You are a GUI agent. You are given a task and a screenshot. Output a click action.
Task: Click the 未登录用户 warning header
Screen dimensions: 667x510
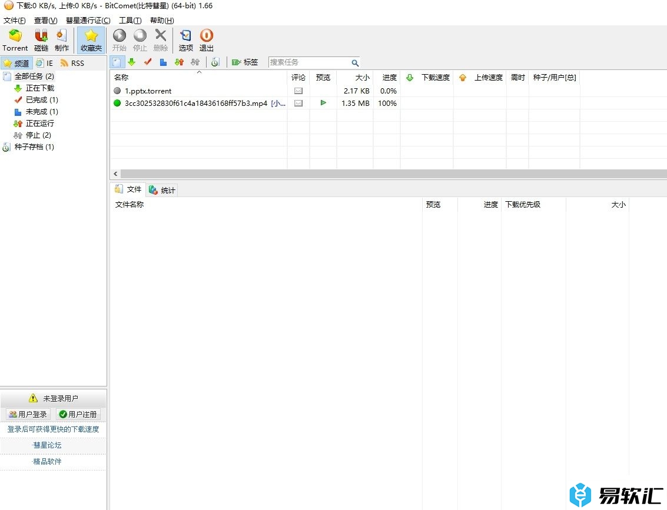54,398
